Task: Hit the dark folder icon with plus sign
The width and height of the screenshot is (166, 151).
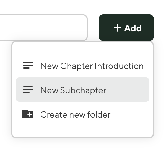Action: click(x=28, y=114)
